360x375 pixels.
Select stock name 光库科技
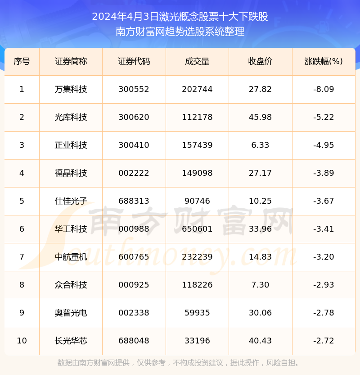71,117
